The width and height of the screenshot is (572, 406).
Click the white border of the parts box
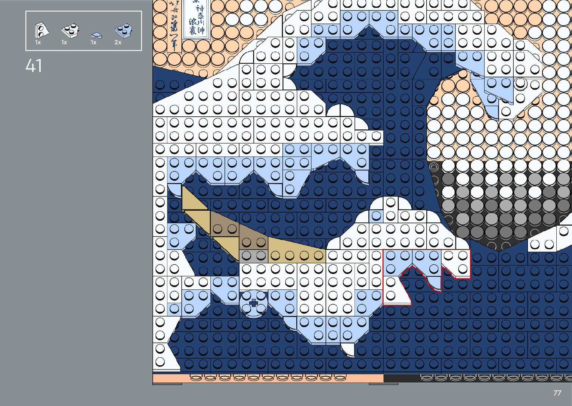click(83, 12)
